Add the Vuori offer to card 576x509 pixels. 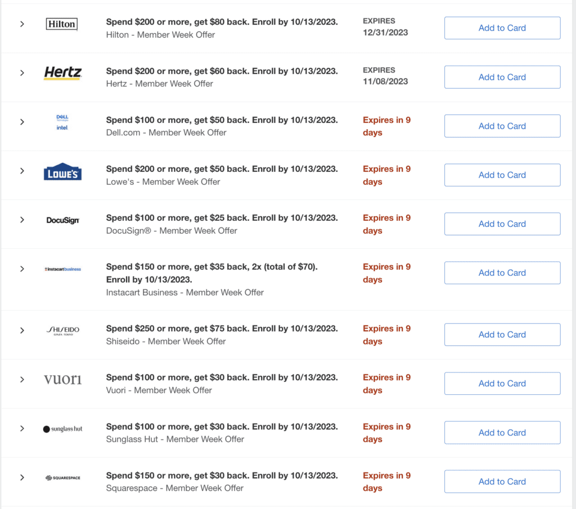point(502,383)
